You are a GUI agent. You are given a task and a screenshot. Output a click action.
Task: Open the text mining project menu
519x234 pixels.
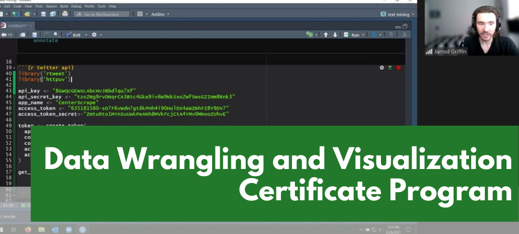click(x=397, y=14)
